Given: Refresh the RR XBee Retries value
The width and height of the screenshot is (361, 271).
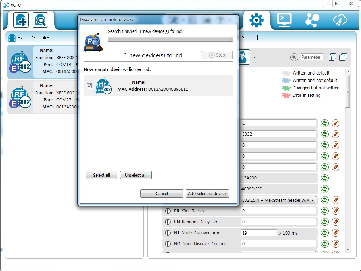Looking at the screenshot, I should click(324, 211).
